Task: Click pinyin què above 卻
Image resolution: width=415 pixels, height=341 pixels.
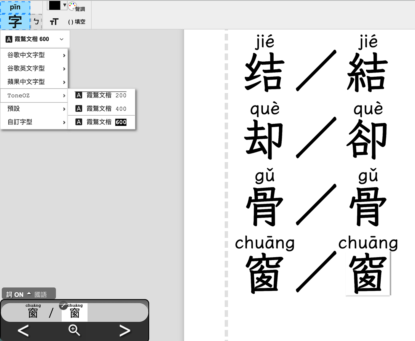Action: click(368, 109)
